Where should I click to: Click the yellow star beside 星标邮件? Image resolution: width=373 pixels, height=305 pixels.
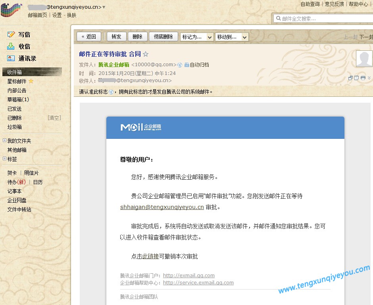coord(31,81)
